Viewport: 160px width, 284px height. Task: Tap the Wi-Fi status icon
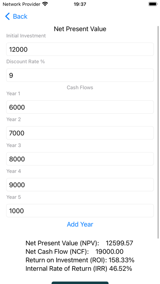[45, 4]
